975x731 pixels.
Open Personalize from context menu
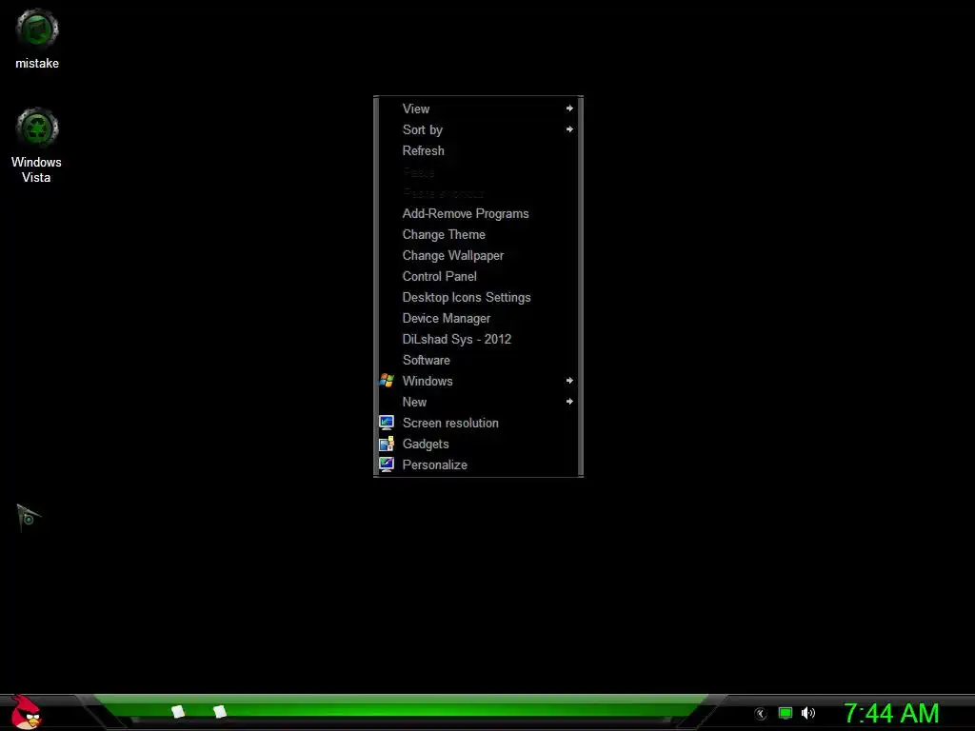[478, 464]
